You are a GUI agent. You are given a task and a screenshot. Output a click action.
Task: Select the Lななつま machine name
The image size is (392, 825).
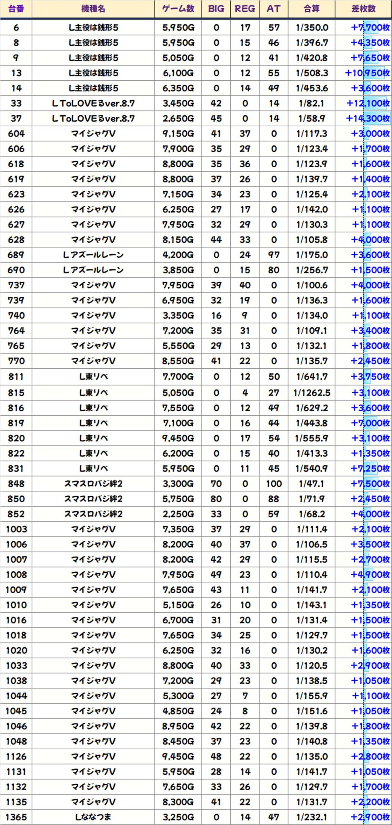[x=93, y=817]
